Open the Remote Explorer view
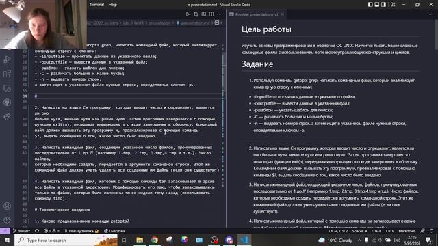Screen dimensions: 438x246 (x=8, y=88)
